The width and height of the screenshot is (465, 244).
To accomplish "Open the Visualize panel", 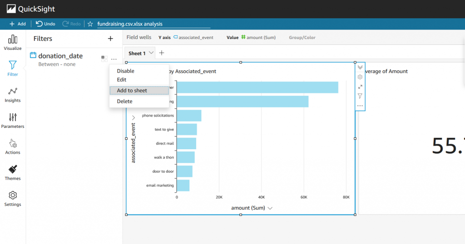I will [13, 43].
